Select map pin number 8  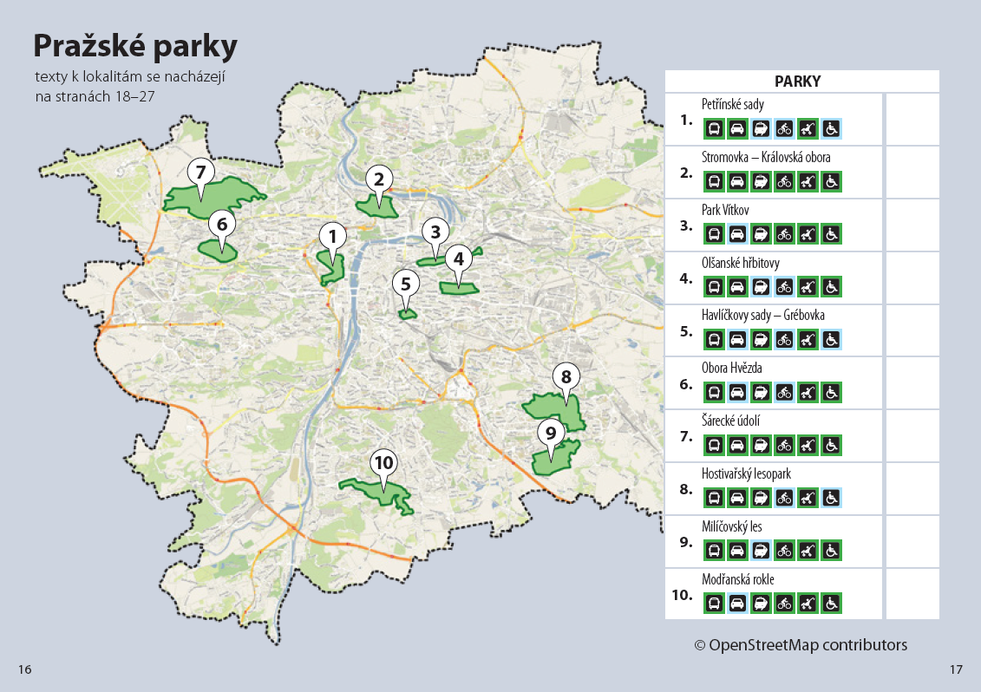[x=566, y=377]
